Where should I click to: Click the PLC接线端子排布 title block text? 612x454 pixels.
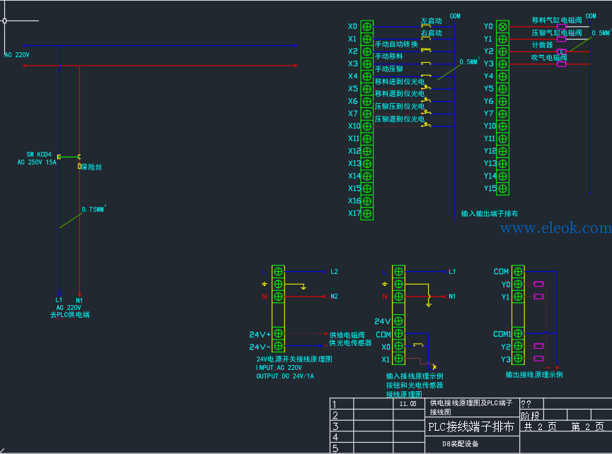click(471, 426)
